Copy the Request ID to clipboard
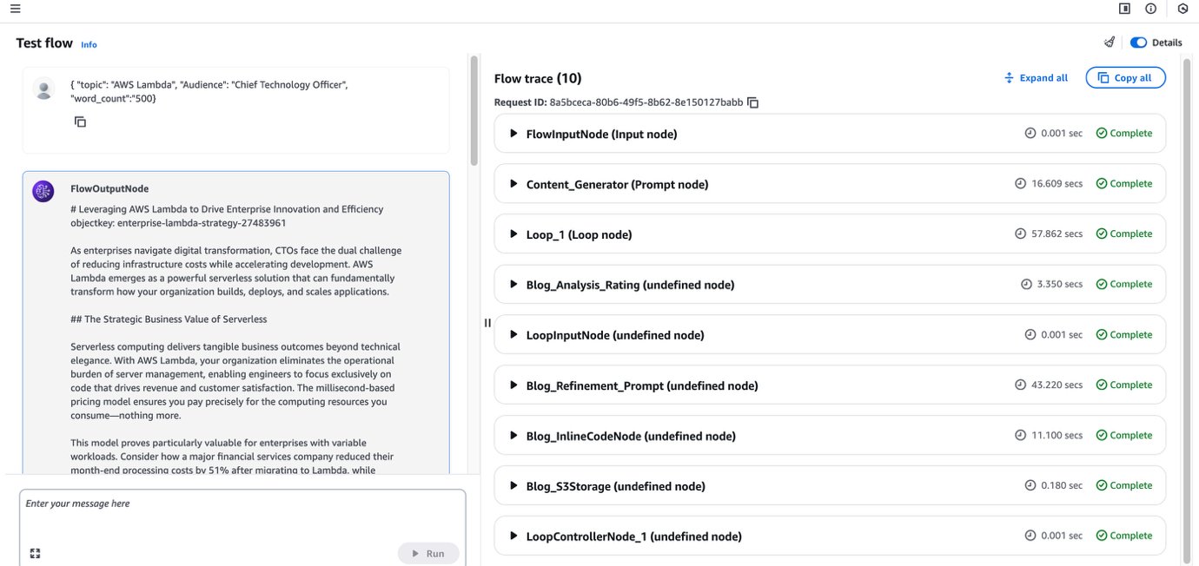 click(753, 102)
